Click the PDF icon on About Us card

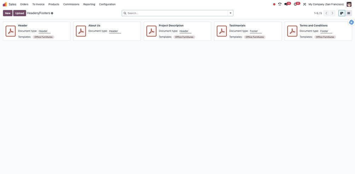pos(81,31)
